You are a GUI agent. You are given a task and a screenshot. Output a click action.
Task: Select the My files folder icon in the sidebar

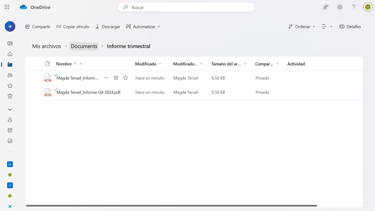[10, 65]
